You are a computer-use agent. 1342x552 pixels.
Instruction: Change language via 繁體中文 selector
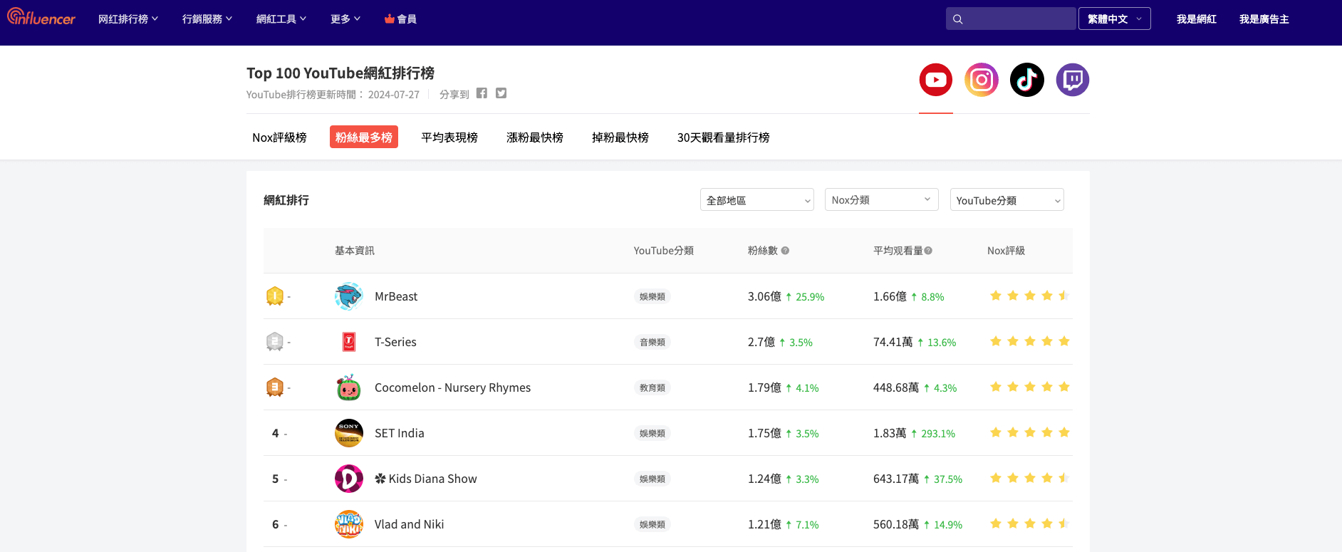[x=1114, y=19]
